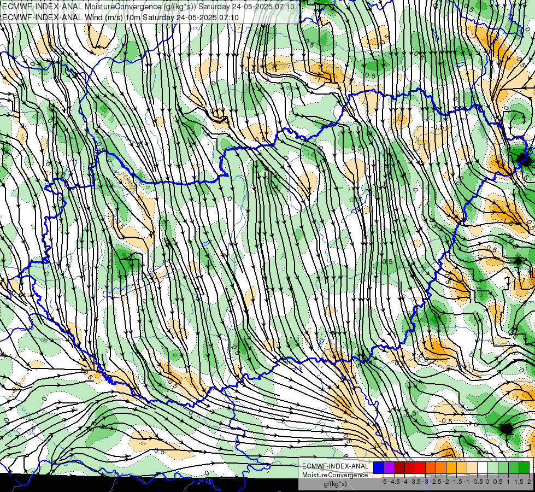Select the light orange swatch left of -1

click(x=462, y=467)
